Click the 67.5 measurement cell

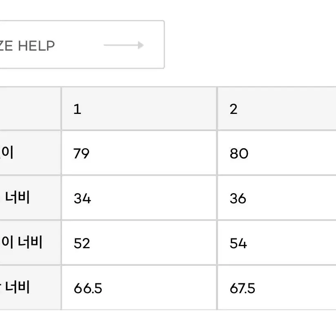[x=277, y=288]
